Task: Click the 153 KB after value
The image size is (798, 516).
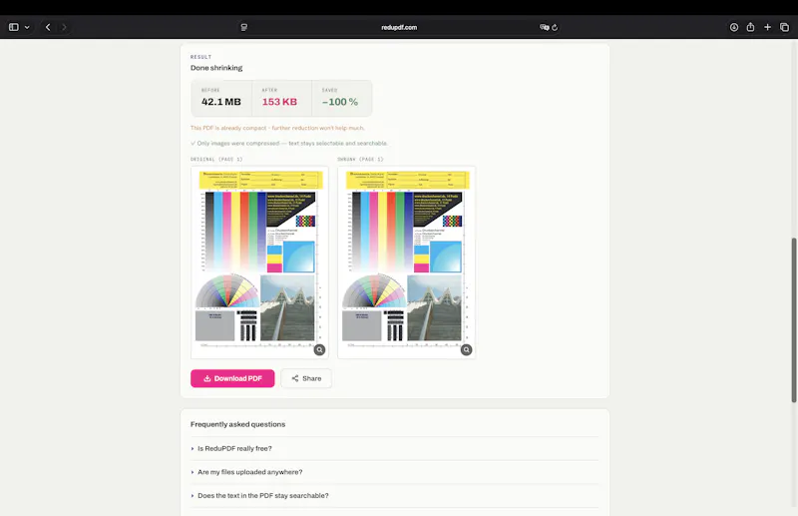Action: (279, 102)
